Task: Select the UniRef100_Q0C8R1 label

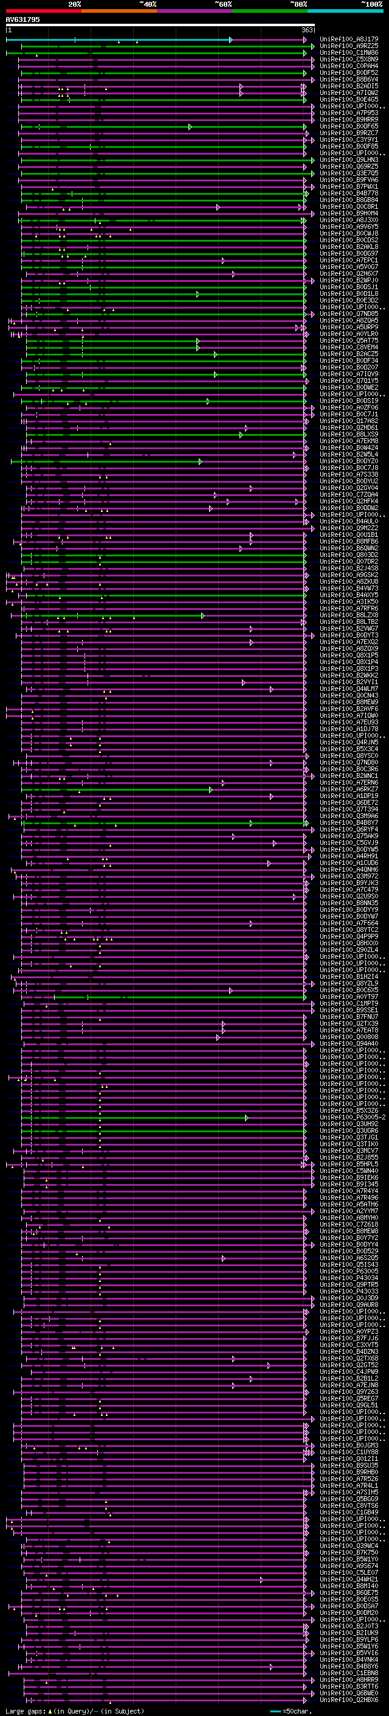Action: click(x=349, y=206)
